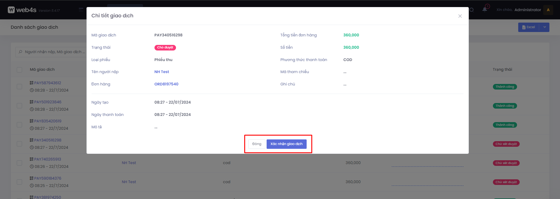Click QR icon beside PAY587943612
This screenshot has height=199, width=560.
(x=31, y=83)
